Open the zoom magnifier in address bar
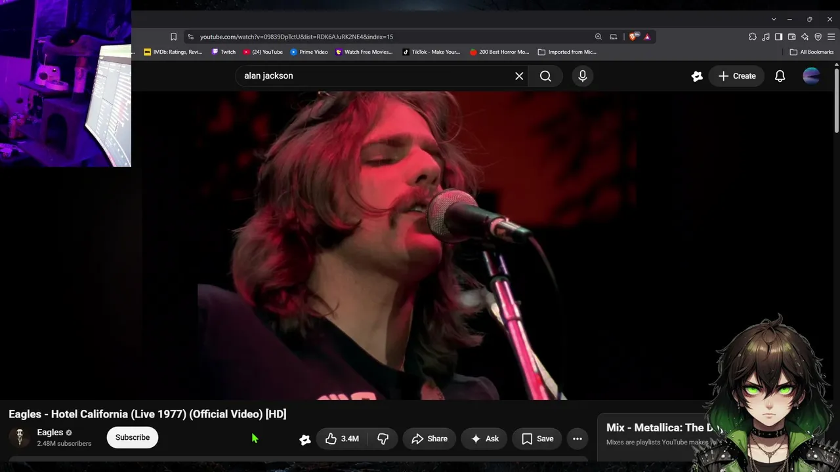 598,37
